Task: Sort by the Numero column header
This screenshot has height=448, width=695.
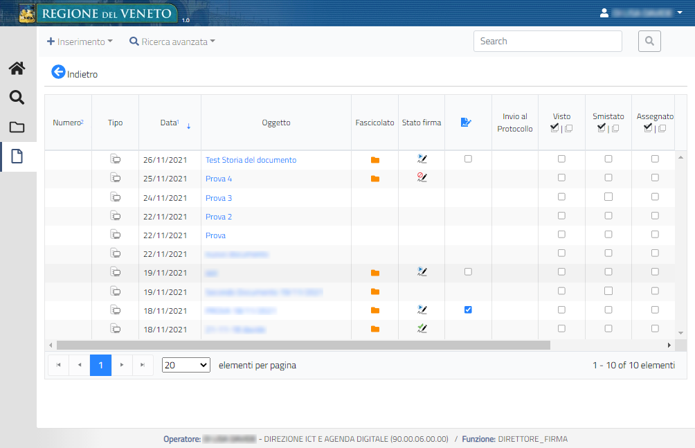Action: tap(69, 123)
